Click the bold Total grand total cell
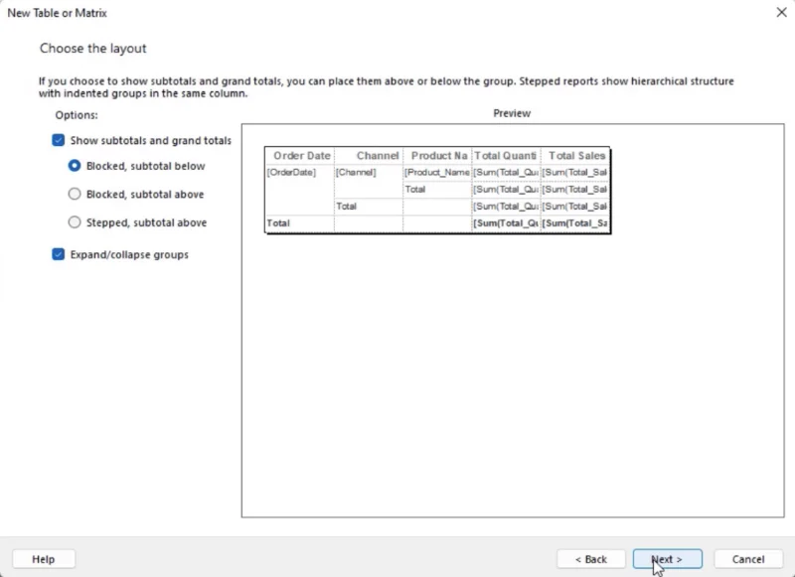795x577 pixels. (x=300, y=222)
